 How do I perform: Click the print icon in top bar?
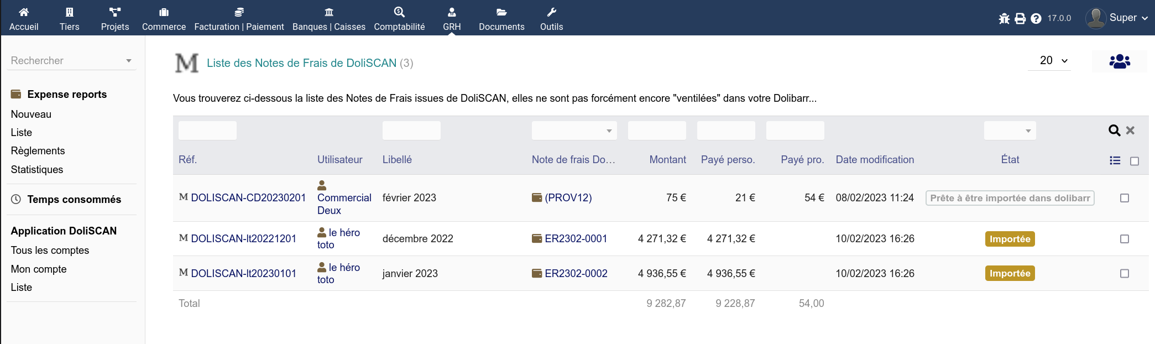click(1020, 19)
